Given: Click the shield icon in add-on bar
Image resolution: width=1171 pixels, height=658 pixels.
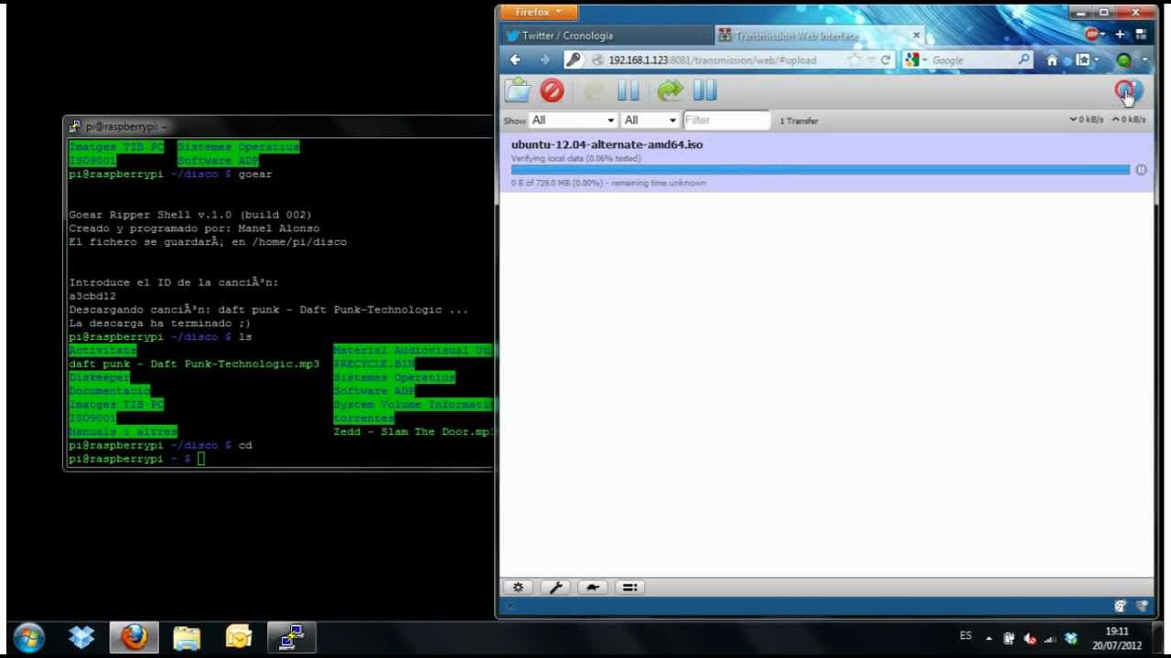Looking at the screenshot, I should pyautogui.click(x=1142, y=606).
